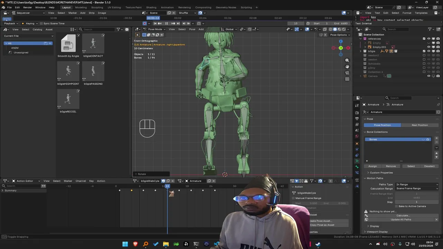Open World properties tab
Screen dimensions: 443x249
357,136
